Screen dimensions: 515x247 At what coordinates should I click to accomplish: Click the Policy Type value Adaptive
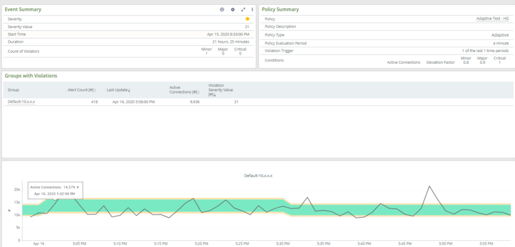500,35
